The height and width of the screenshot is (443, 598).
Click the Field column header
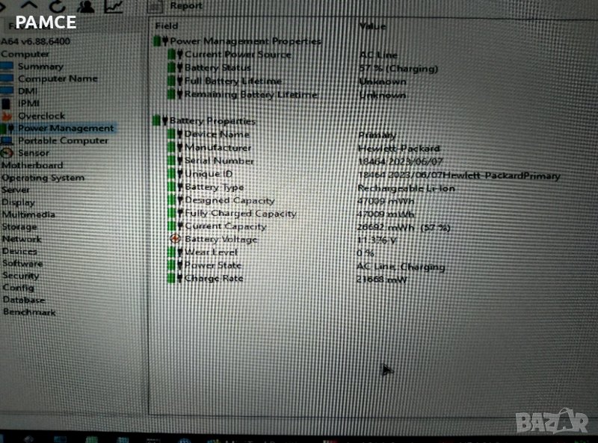(166, 25)
